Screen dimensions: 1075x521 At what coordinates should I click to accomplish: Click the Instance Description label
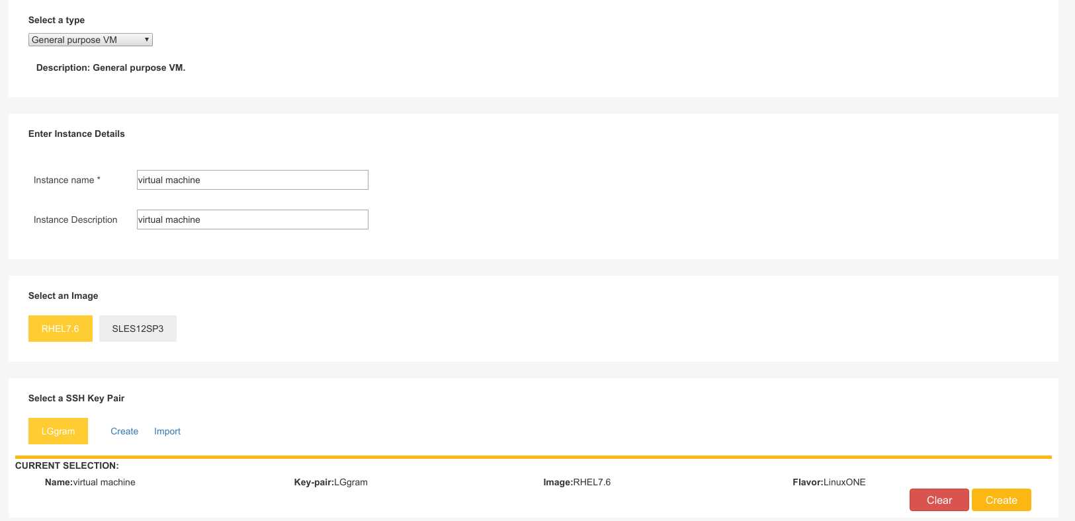[75, 220]
